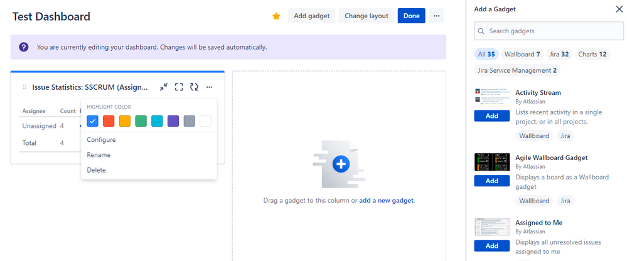Maximize the Issue Statistics gadget
The height and width of the screenshot is (261, 627).
pyautogui.click(x=179, y=87)
